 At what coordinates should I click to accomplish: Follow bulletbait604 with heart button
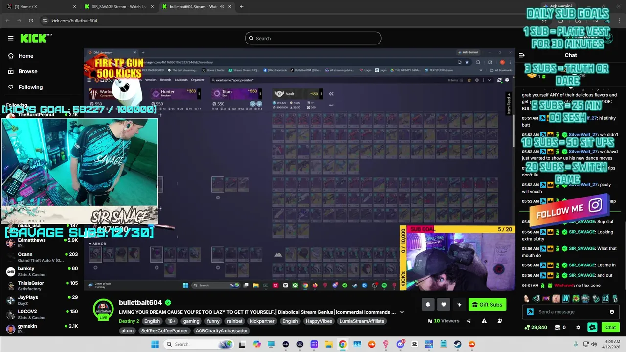444,305
